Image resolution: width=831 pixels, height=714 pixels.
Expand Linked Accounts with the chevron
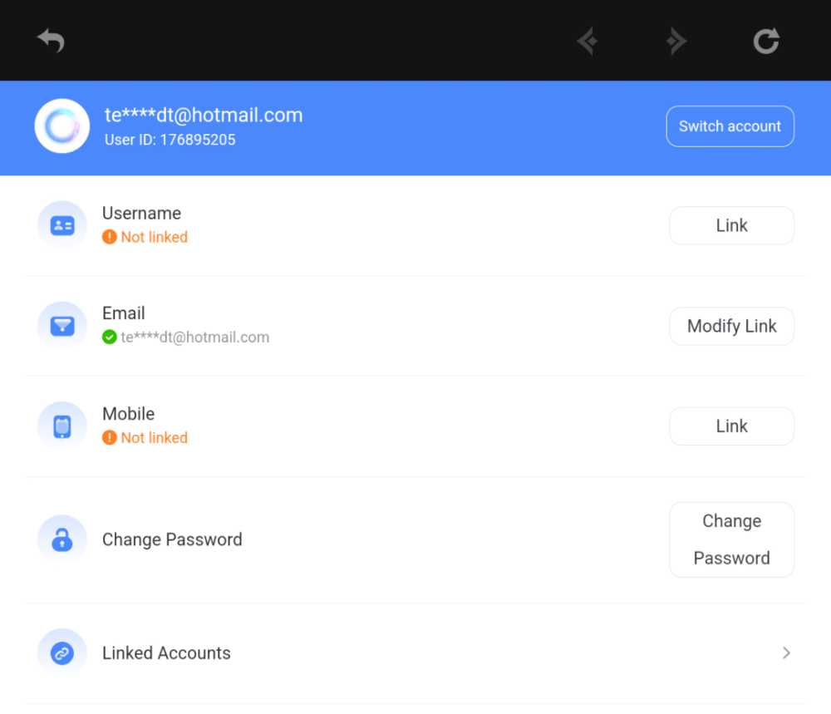pyautogui.click(x=786, y=653)
